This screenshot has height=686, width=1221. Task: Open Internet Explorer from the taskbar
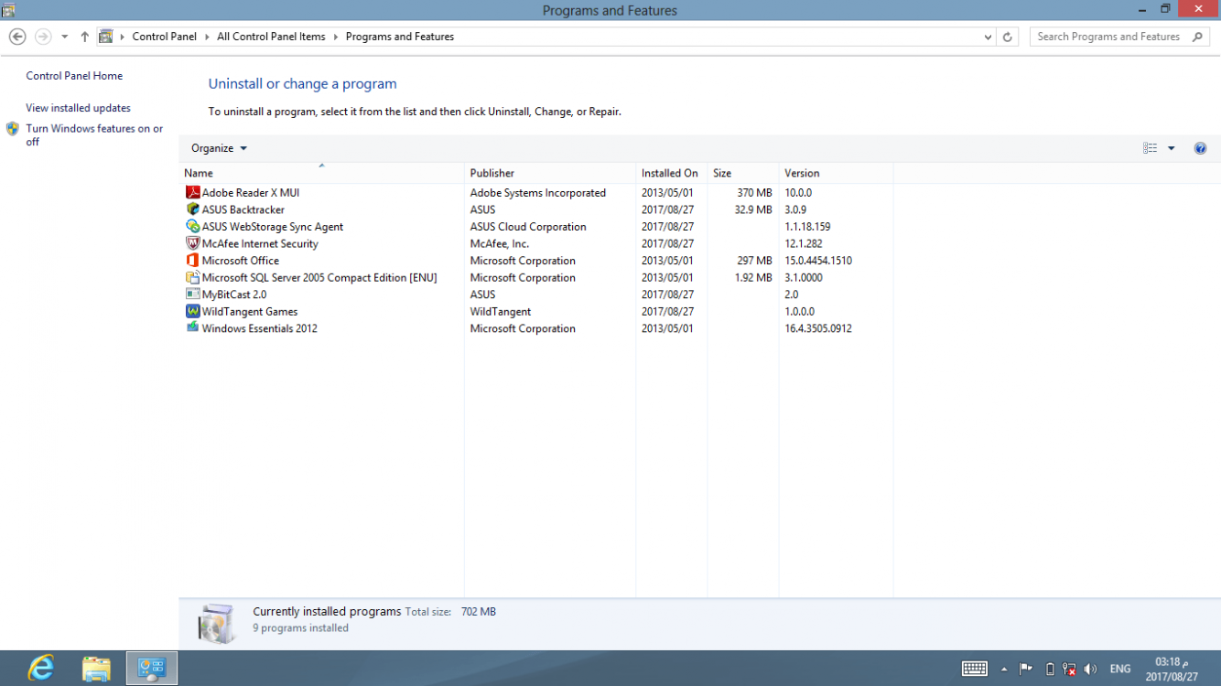(x=40, y=669)
